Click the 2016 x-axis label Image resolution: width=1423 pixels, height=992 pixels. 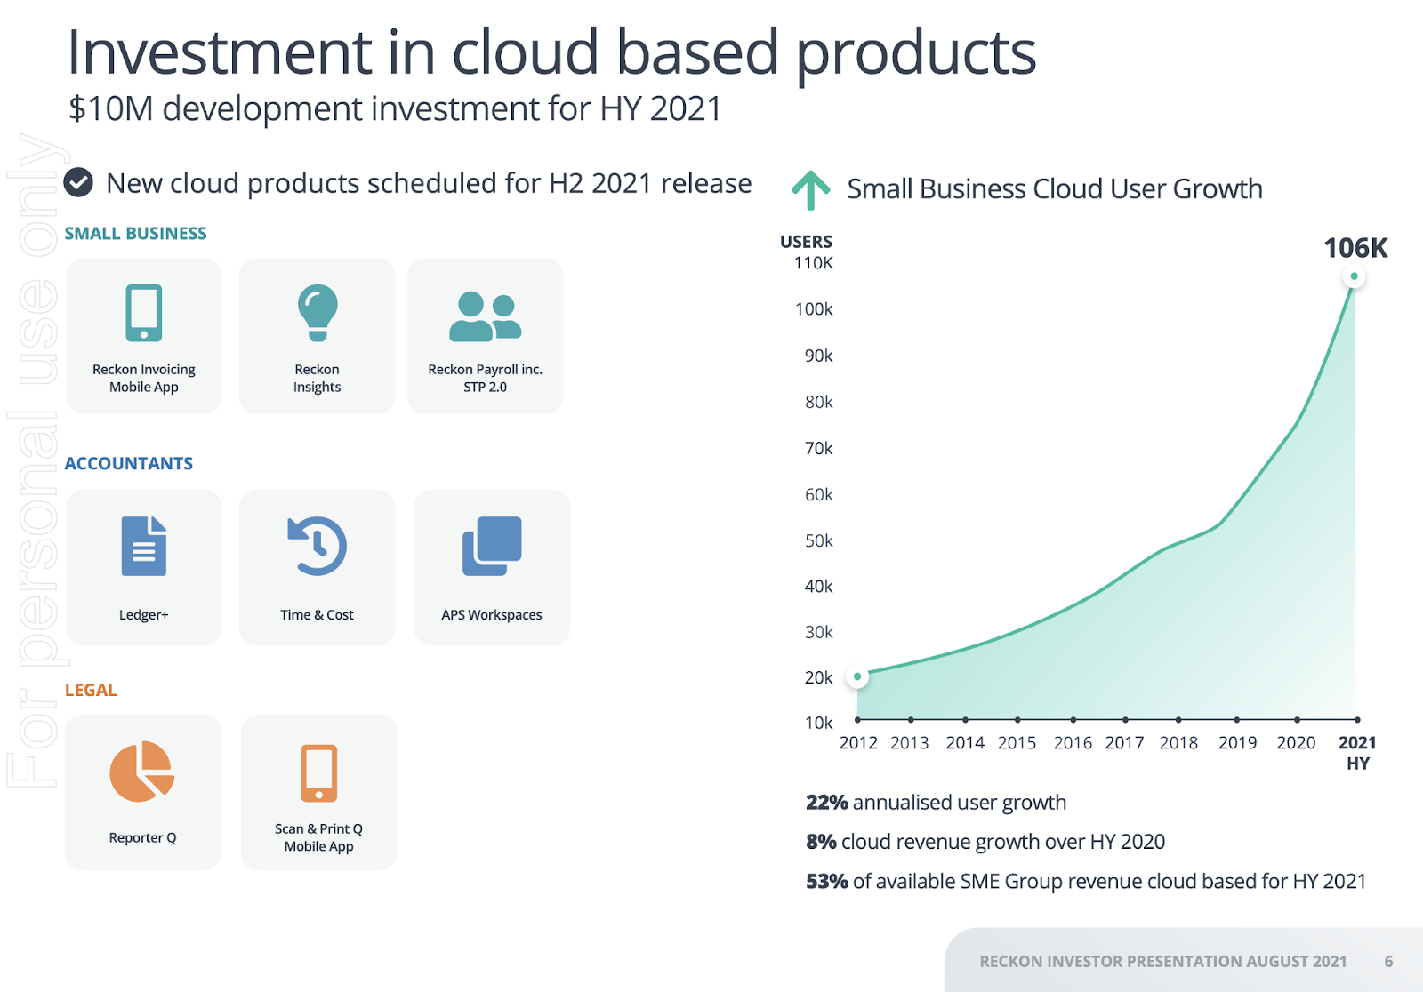(1073, 742)
